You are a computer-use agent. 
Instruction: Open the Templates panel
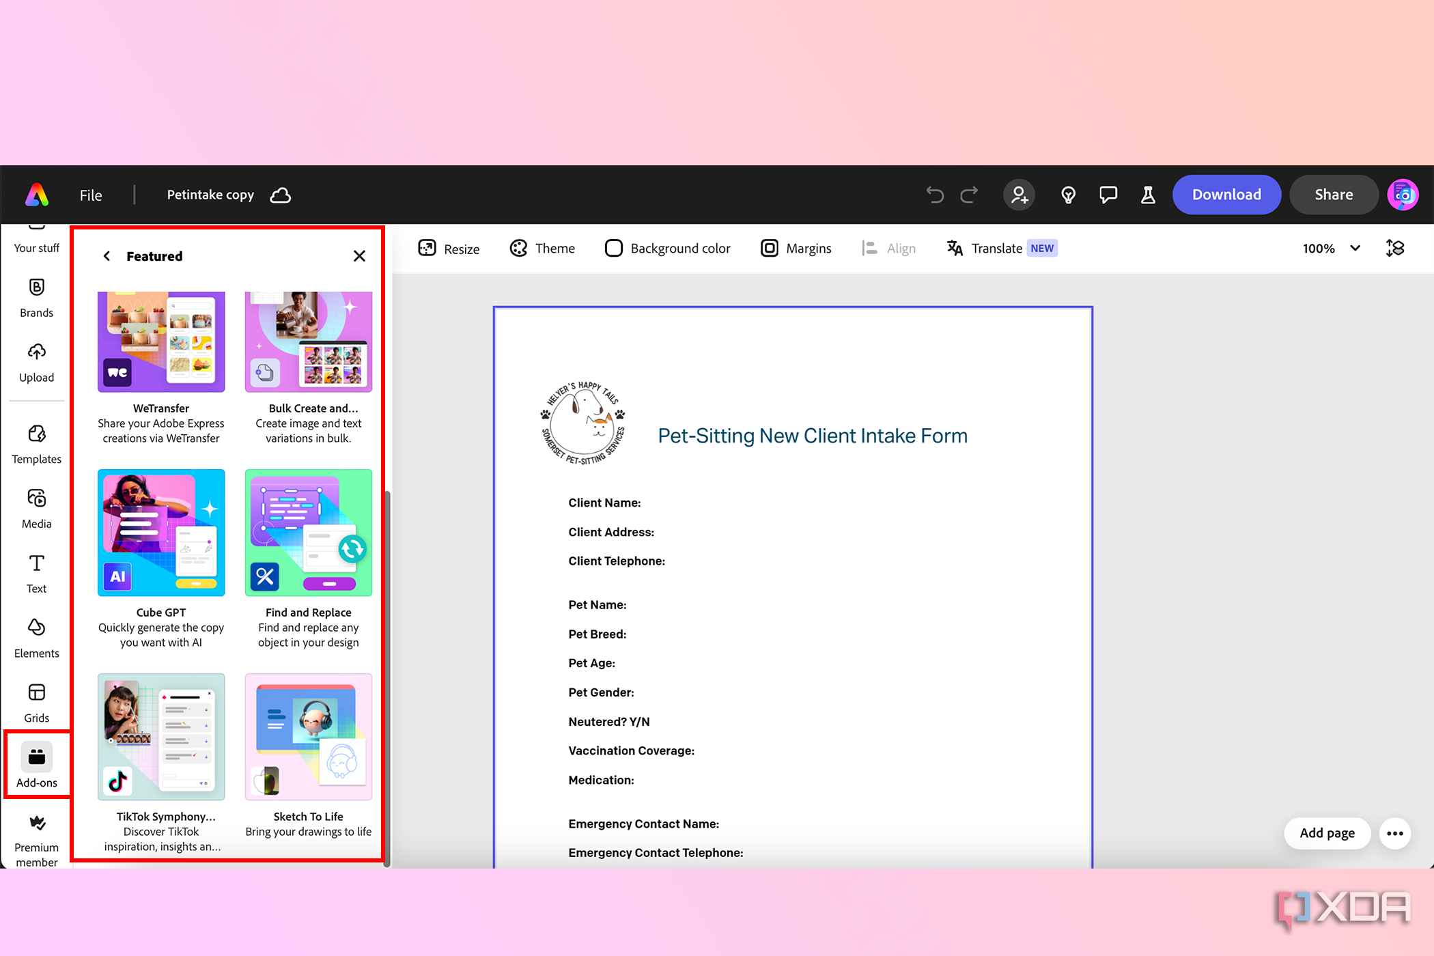pyautogui.click(x=37, y=445)
